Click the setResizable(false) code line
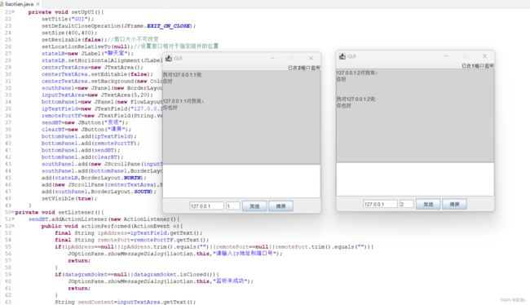Image resolution: width=530 pixels, height=305 pixels. (100, 40)
